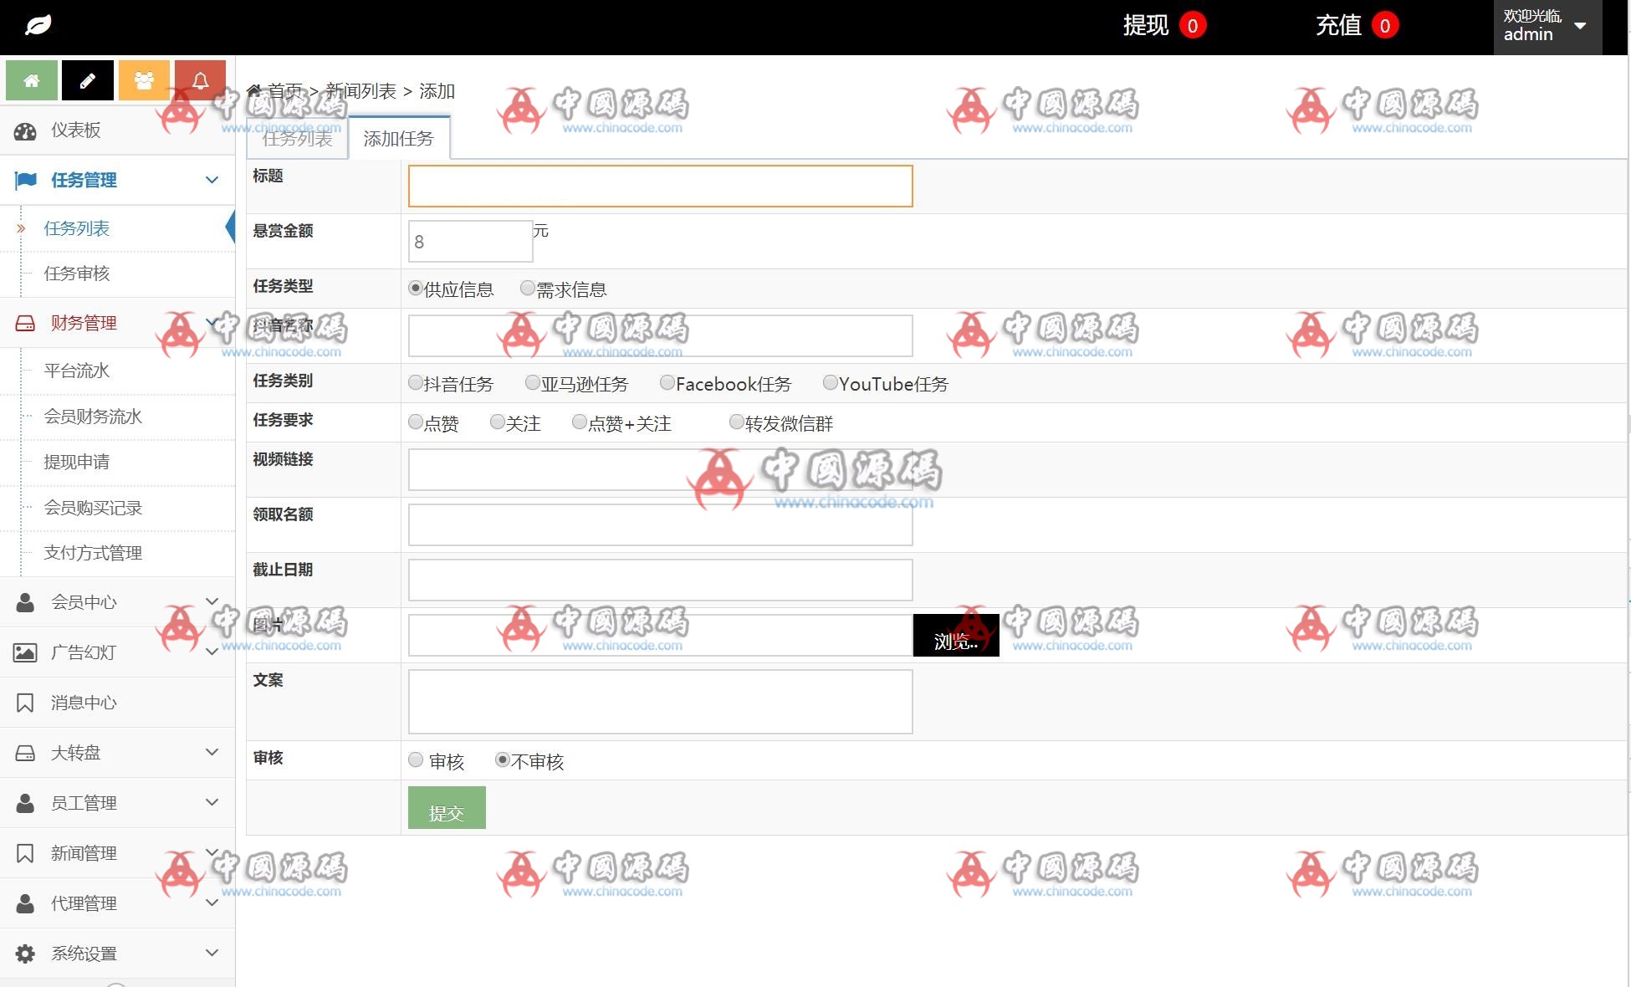The width and height of the screenshot is (1631, 987).
Task: Click the bookmark icon beside 新闻管理
Action: 25,853
